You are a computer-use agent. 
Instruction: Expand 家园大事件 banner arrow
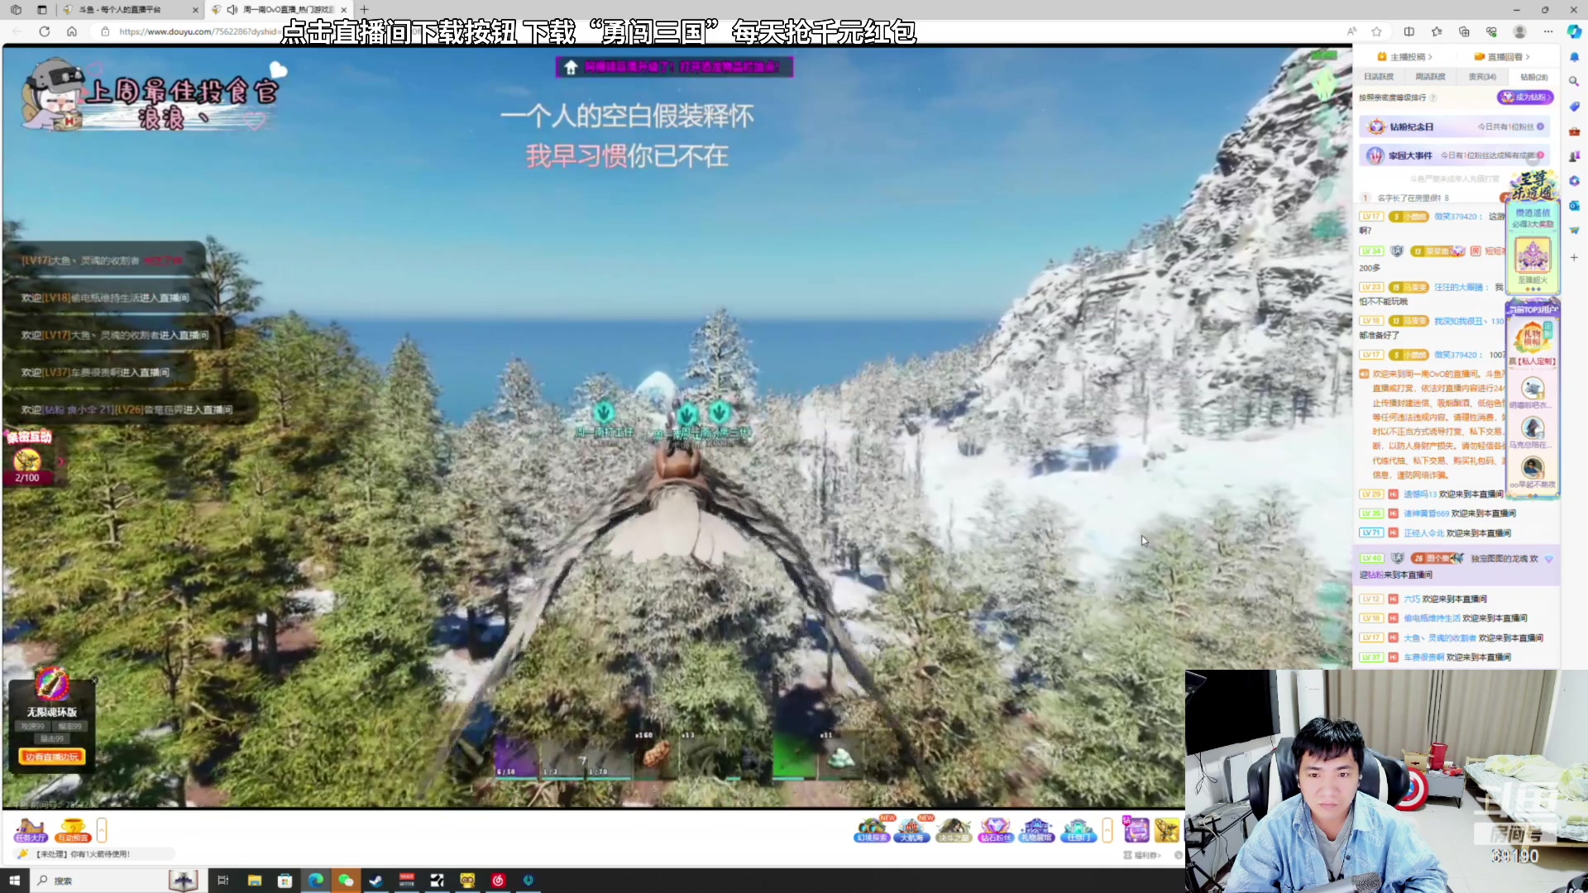coord(1540,155)
